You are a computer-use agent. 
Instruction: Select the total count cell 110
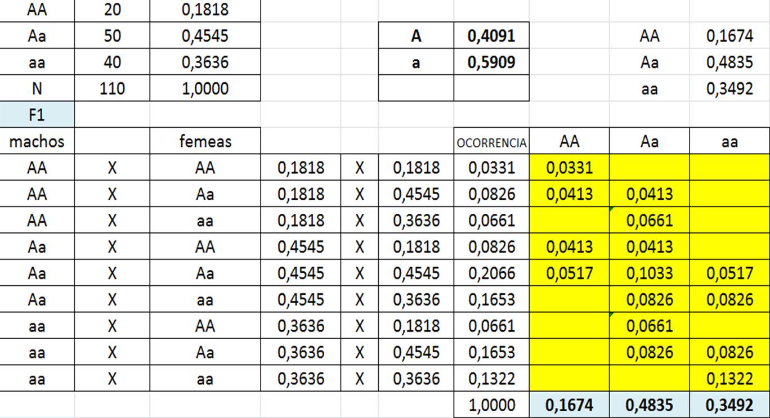coord(112,88)
